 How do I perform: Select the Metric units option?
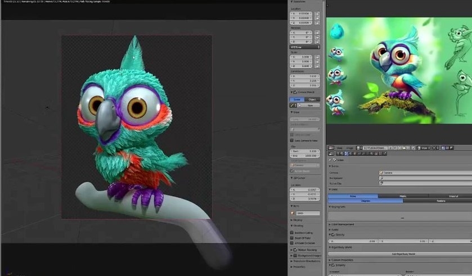pos(403,196)
